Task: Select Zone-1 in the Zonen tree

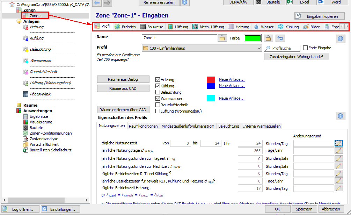Action: point(36,16)
